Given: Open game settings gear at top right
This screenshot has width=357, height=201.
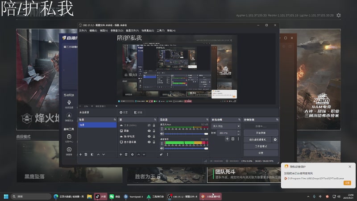Looking at the screenshot, I should [x=339, y=15].
